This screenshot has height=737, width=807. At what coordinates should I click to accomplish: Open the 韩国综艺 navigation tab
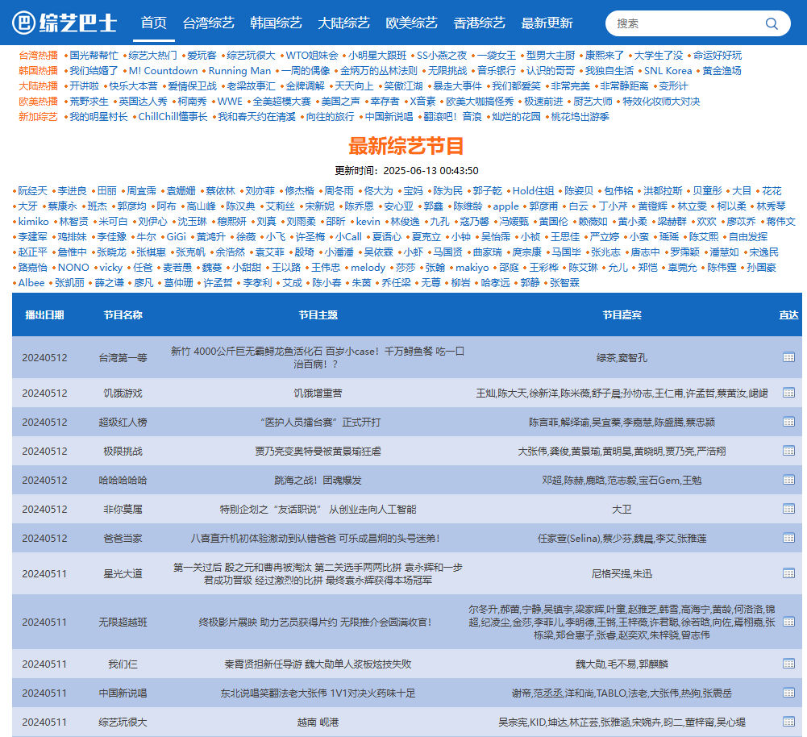pyautogui.click(x=276, y=23)
